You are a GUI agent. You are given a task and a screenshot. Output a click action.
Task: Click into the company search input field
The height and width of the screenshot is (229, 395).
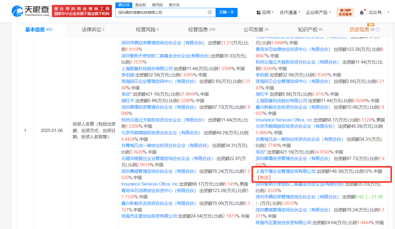pyautogui.click(x=162, y=12)
